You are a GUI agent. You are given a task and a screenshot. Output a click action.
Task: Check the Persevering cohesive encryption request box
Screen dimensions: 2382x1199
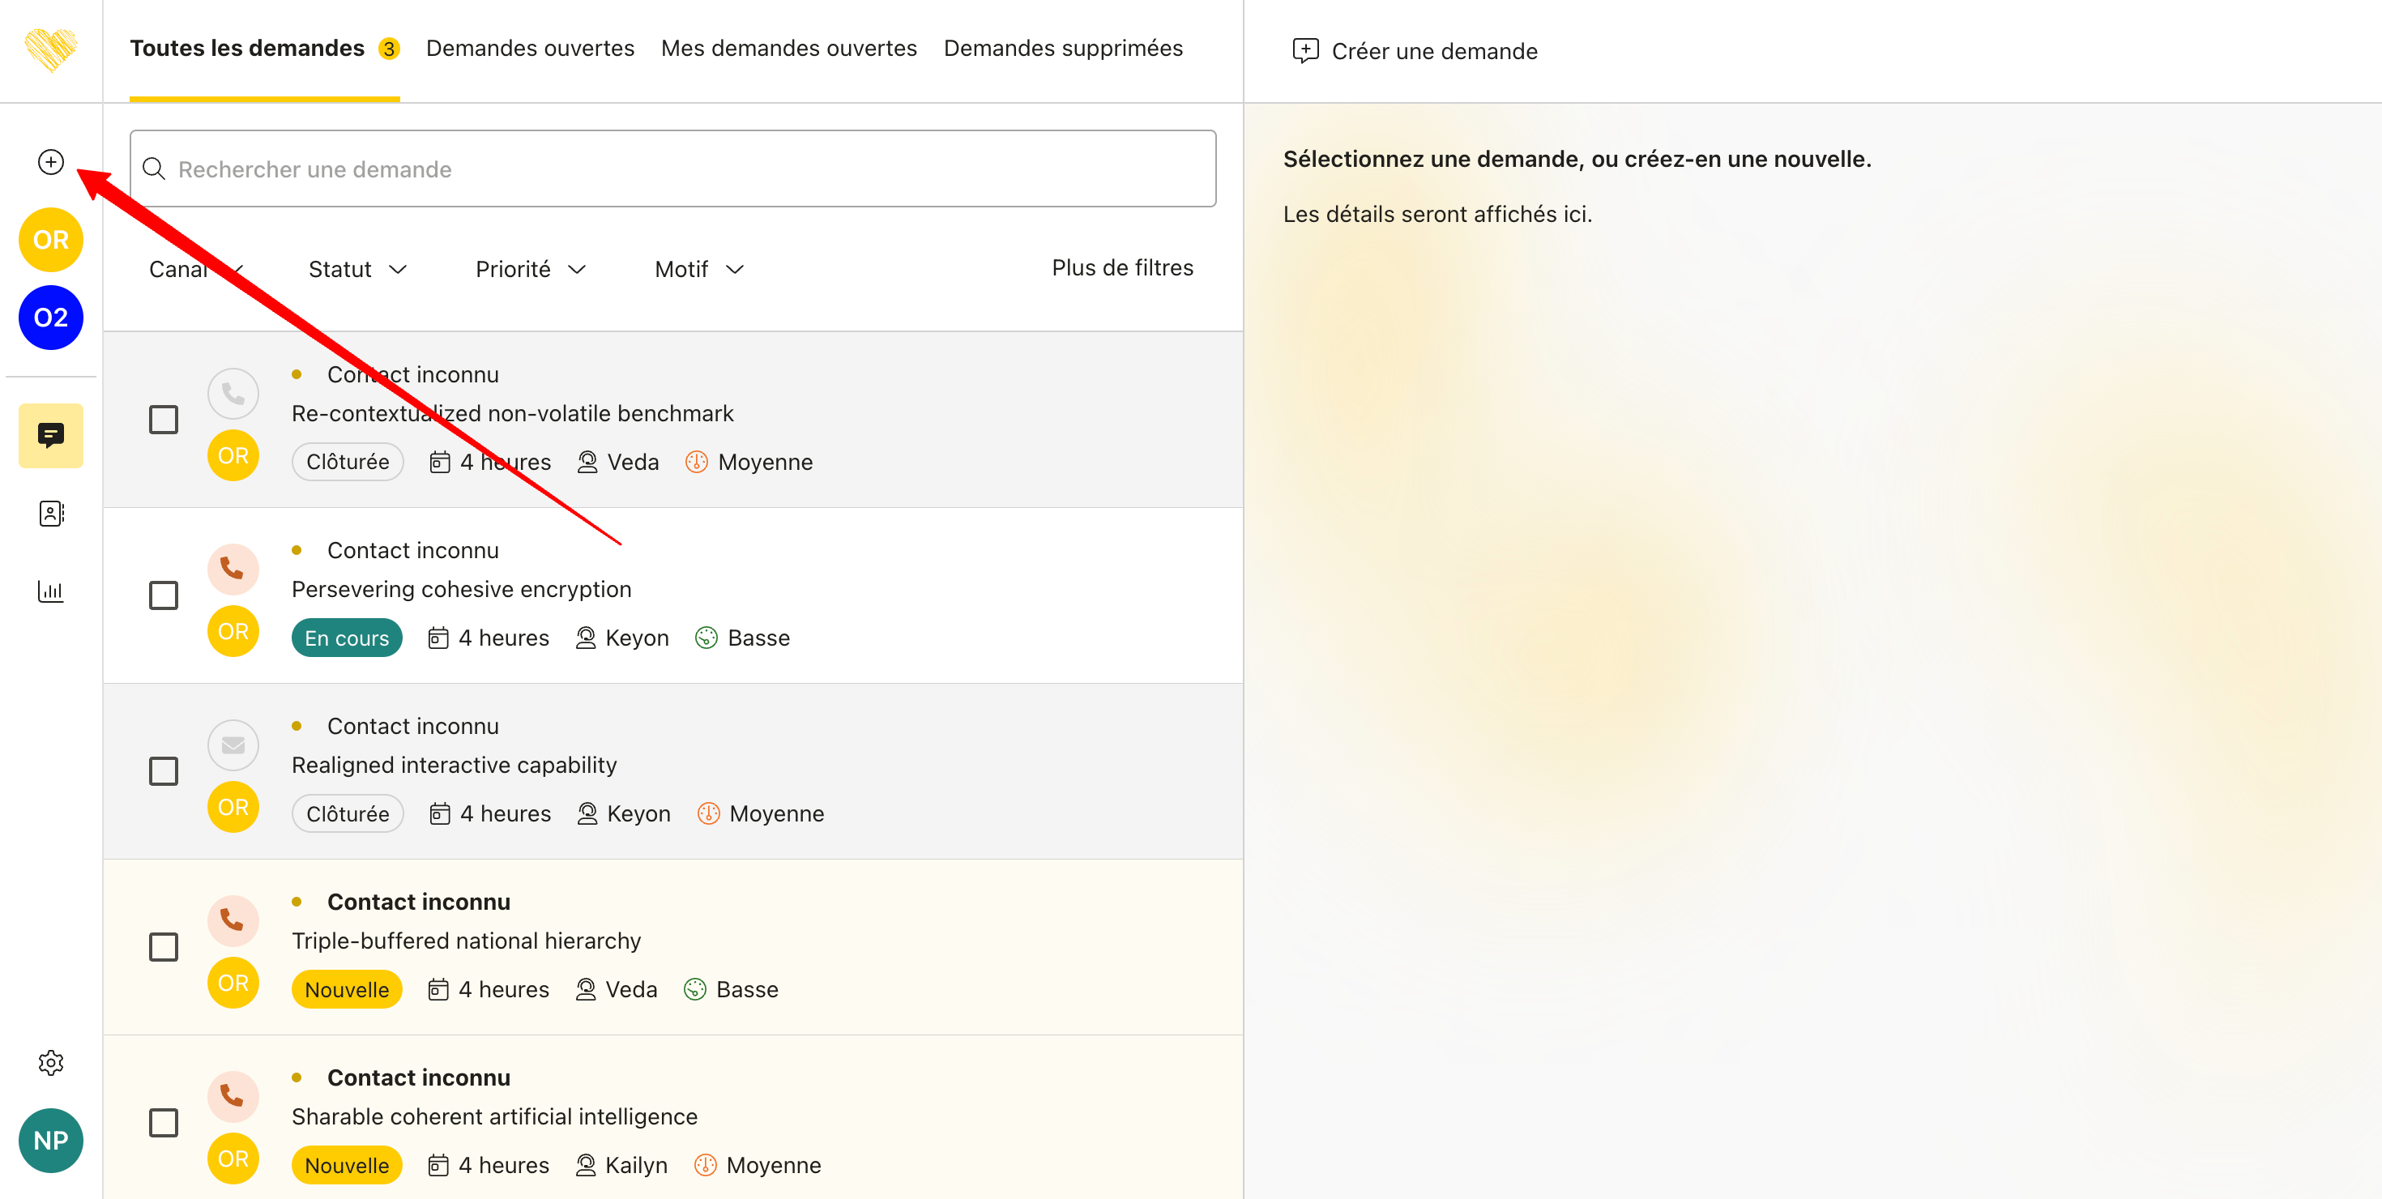tap(164, 595)
